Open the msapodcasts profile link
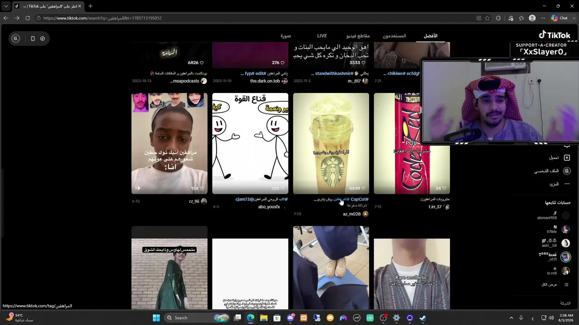 pos(185,81)
